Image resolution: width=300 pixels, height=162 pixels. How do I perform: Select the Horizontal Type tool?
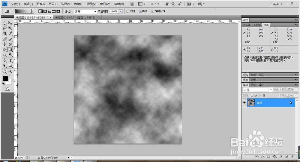[x=10, y=60]
